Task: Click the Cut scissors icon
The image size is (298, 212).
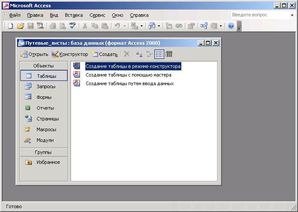Action: coord(85,26)
